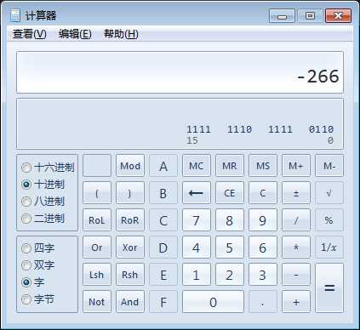This screenshot has height=330, width=360.
Task: Click the hex digit C key
Action: pos(163,220)
